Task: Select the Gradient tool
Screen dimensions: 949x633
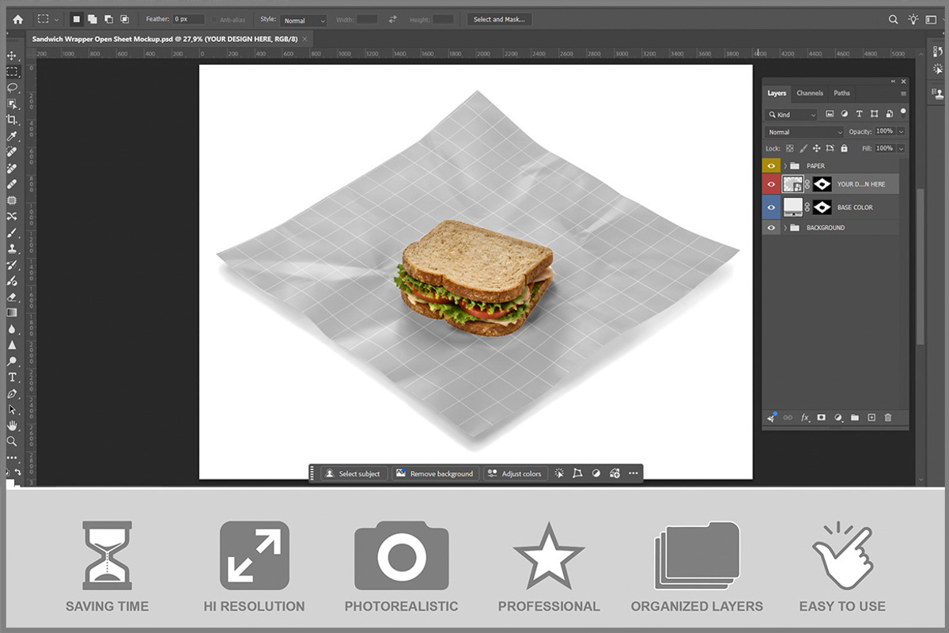Action: point(12,313)
